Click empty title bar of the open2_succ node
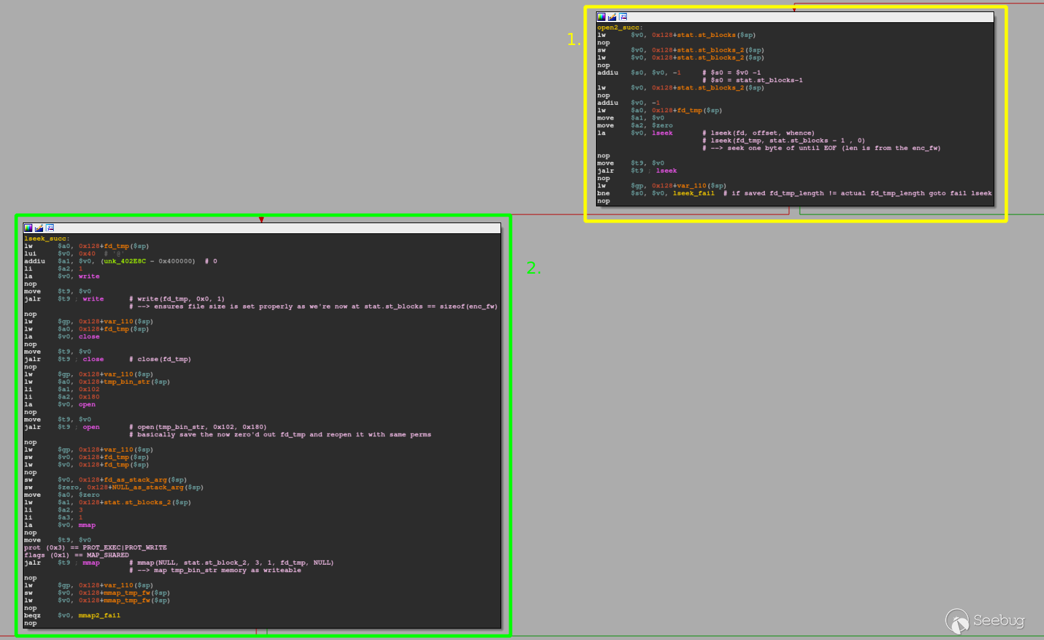 pyautogui.click(x=807, y=17)
